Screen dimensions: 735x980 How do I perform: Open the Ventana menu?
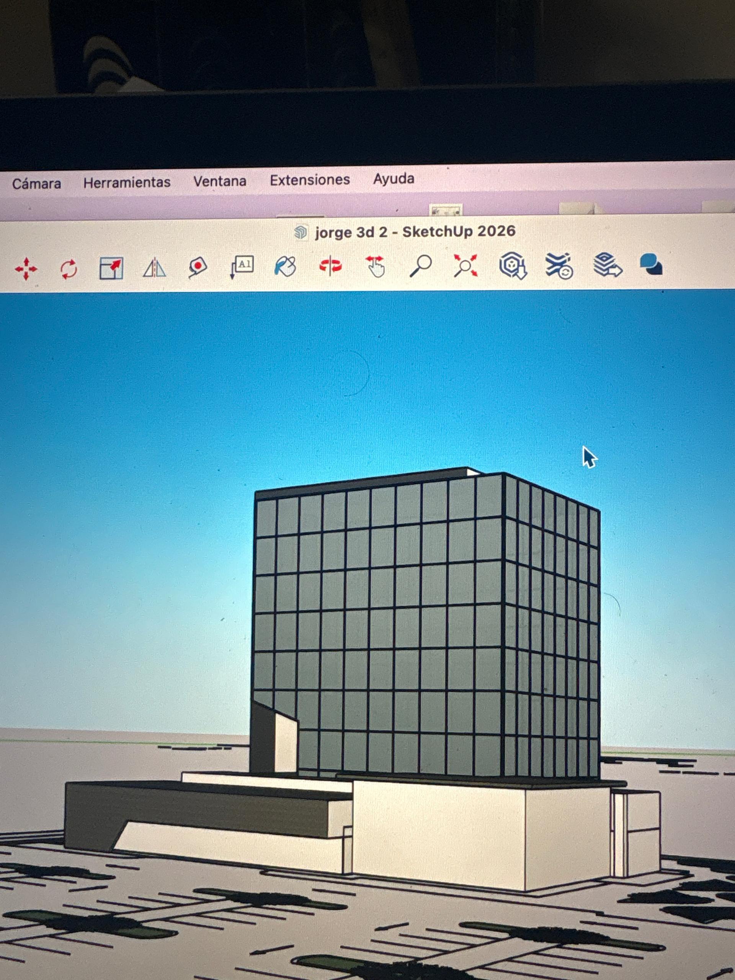220,181
